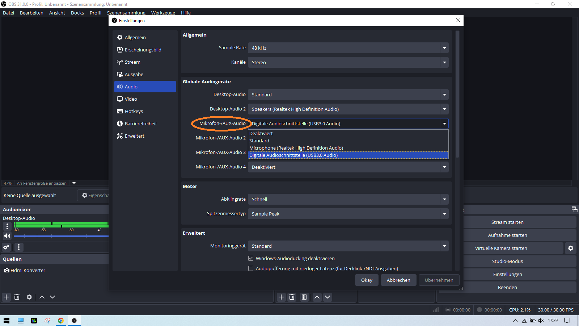Open the Docks menu
Screen dimensions: 579x326
tap(77, 13)
